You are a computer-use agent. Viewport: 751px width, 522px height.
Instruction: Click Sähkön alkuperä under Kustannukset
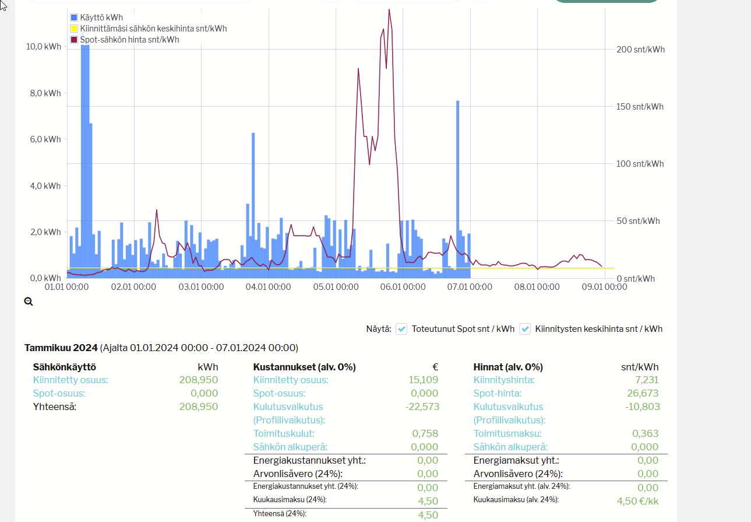coord(290,447)
